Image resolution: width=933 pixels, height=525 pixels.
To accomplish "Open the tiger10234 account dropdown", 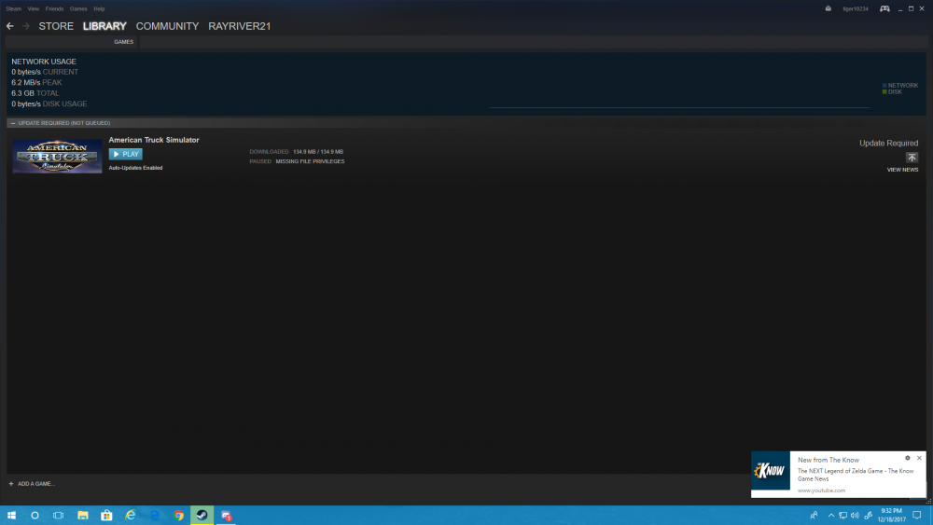I will (x=855, y=8).
